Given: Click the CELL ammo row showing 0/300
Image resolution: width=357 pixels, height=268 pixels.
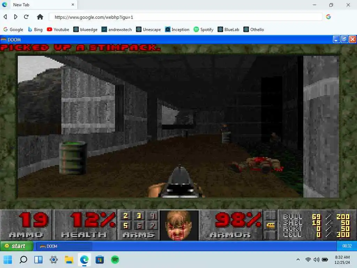Looking at the screenshot, I should coord(316,234).
